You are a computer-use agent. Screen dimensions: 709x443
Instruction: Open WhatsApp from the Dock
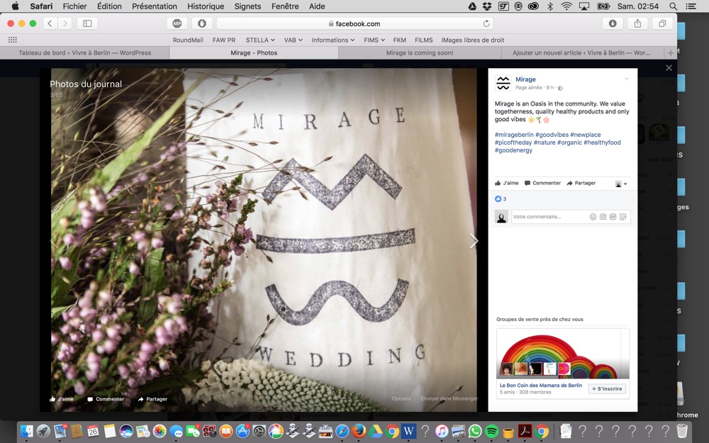pyautogui.click(x=475, y=431)
